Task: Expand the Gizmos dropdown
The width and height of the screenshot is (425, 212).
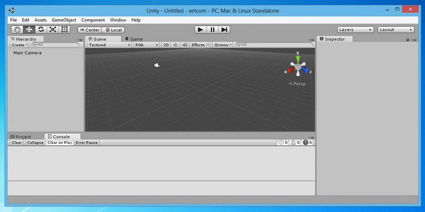Action: 223,45
